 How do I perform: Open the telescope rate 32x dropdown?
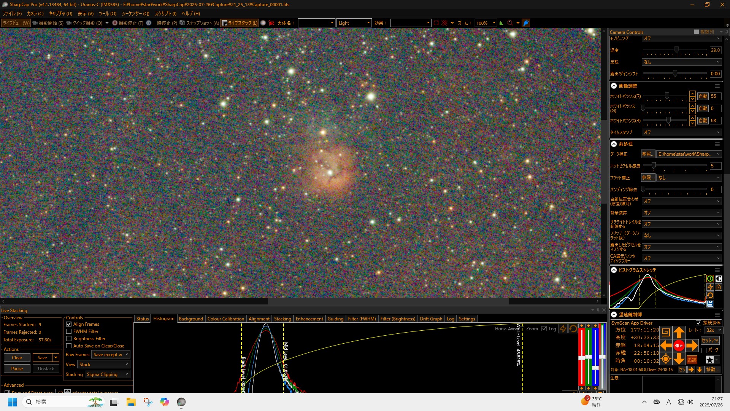point(713,330)
